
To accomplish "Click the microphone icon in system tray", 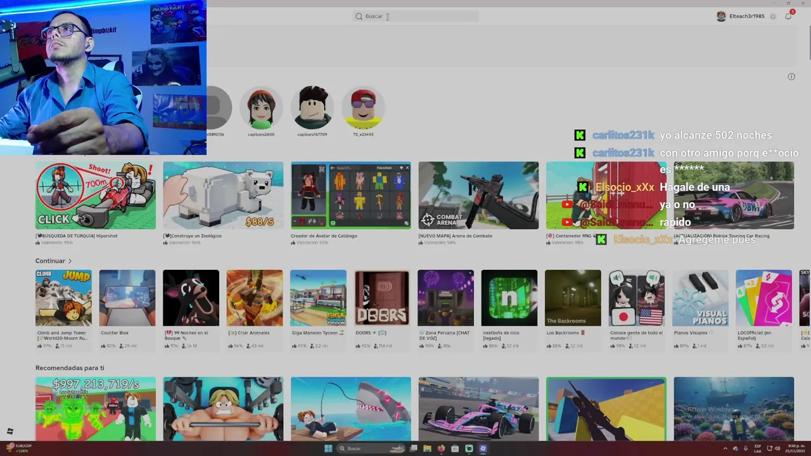I will coord(746,448).
